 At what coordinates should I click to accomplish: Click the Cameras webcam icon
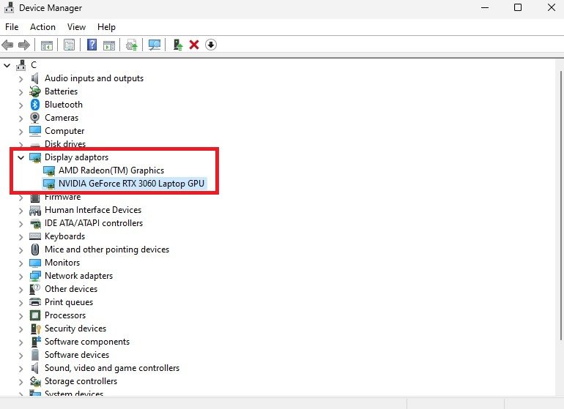[x=35, y=118]
